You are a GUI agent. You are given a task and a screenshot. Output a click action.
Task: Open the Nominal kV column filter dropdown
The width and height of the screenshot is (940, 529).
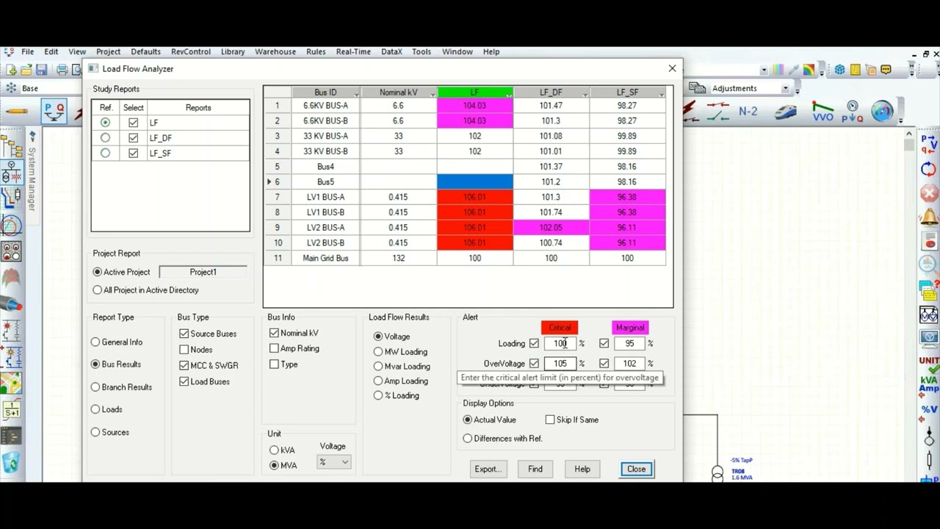pyautogui.click(x=433, y=93)
